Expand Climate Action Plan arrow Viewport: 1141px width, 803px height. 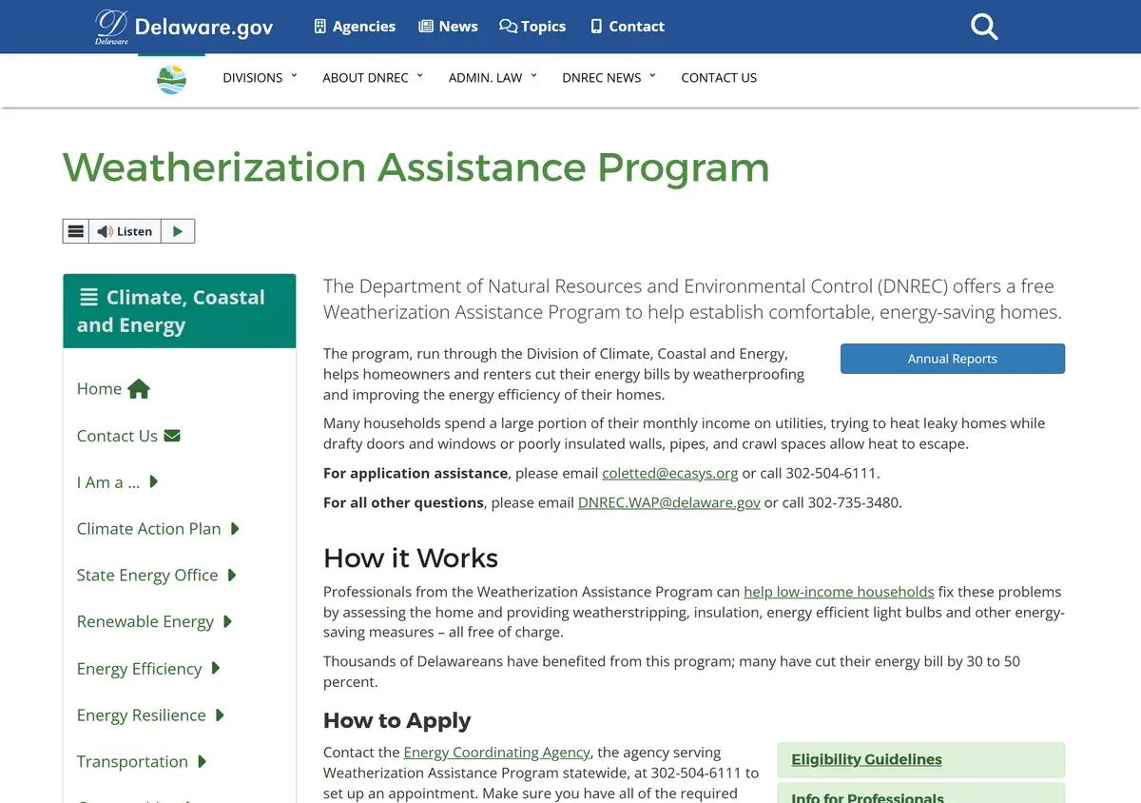click(x=235, y=529)
